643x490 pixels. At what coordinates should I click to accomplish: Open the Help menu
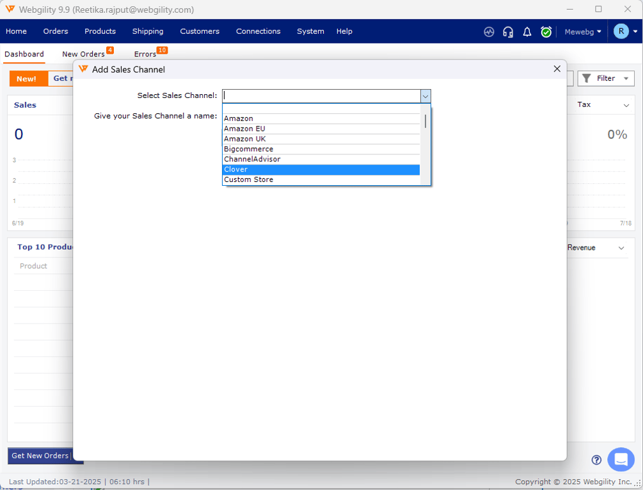344,31
